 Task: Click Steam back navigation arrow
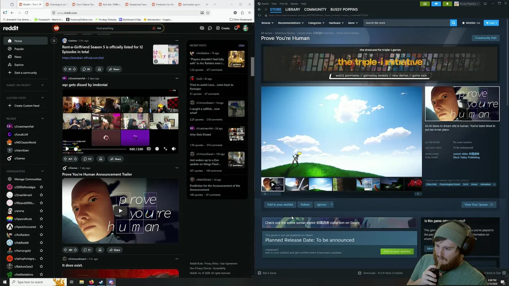click(259, 9)
